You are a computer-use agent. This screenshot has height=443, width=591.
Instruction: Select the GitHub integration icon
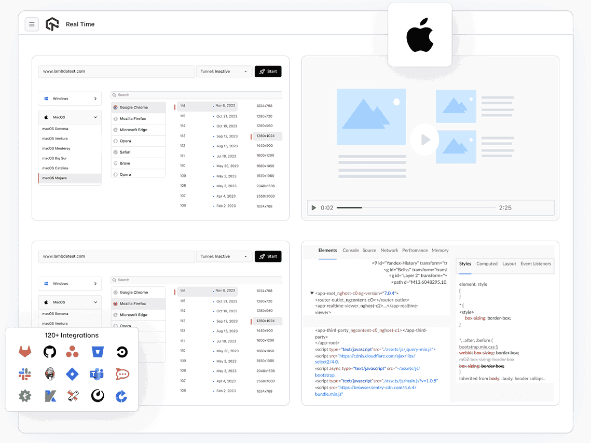click(x=50, y=352)
